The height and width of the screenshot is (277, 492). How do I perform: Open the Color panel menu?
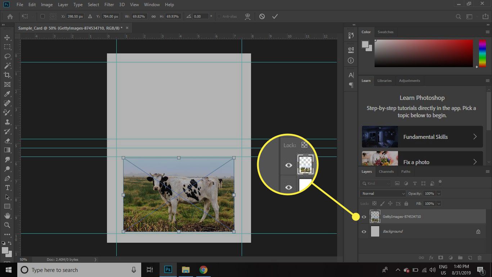(488, 32)
